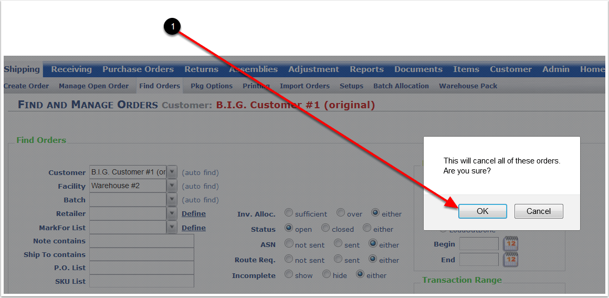609x298 pixels.
Task: Select Inv. Alloc. sufficient radio button
Action: tap(289, 213)
